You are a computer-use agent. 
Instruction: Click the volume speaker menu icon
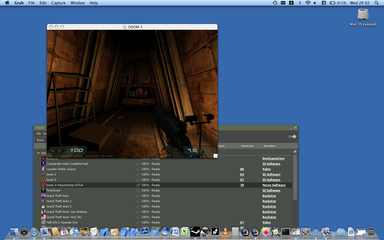point(315,3)
